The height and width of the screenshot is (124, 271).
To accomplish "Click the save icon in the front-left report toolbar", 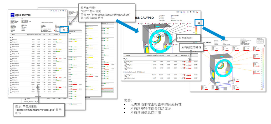I will pos(56,11).
